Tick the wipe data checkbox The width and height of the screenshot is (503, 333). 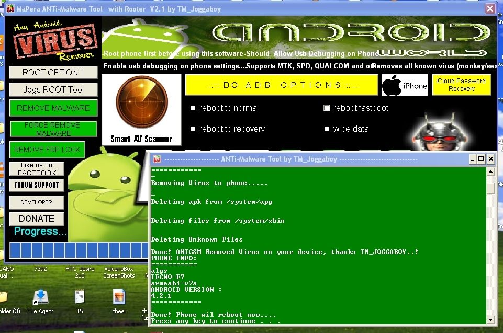coord(327,129)
